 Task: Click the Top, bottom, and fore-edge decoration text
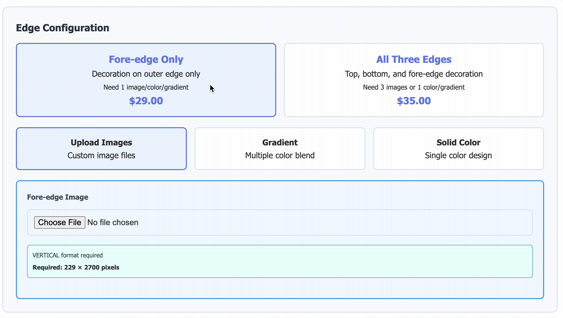pos(414,74)
